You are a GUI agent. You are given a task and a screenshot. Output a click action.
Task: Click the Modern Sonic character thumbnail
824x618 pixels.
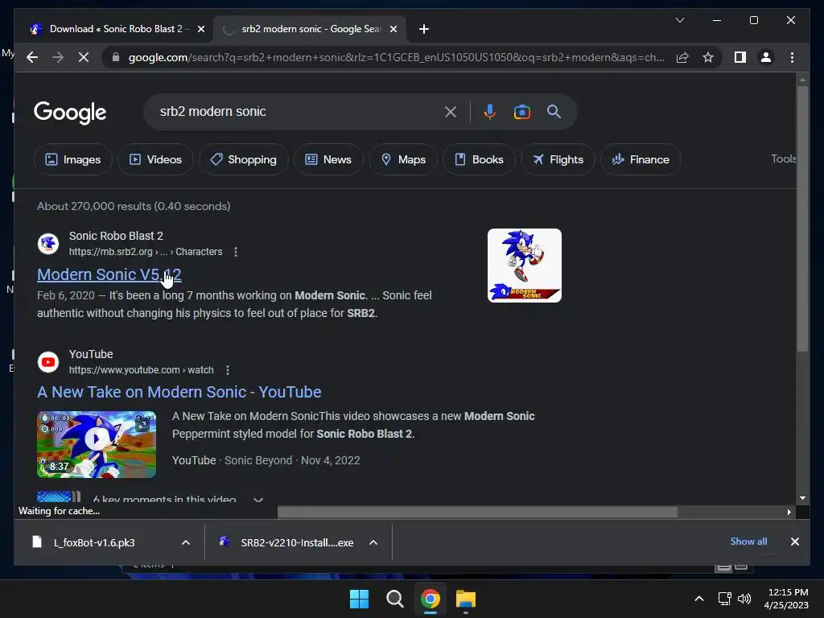525,266
